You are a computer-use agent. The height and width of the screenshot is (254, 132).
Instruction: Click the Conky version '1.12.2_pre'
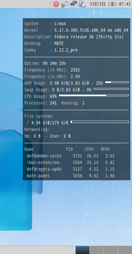tap(66, 50)
